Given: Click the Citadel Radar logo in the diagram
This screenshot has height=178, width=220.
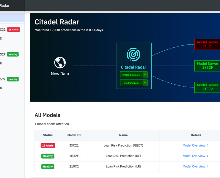Looking at the screenshot, I should [x=133, y=55].
